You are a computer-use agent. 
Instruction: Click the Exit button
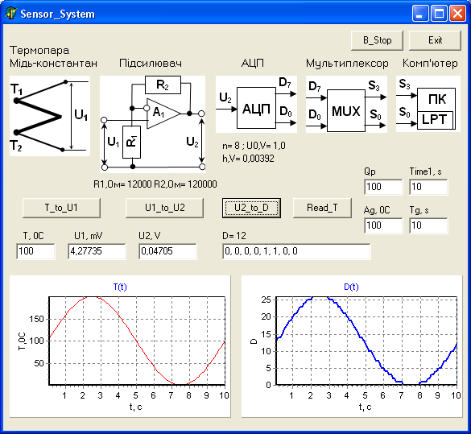point(435,40)
